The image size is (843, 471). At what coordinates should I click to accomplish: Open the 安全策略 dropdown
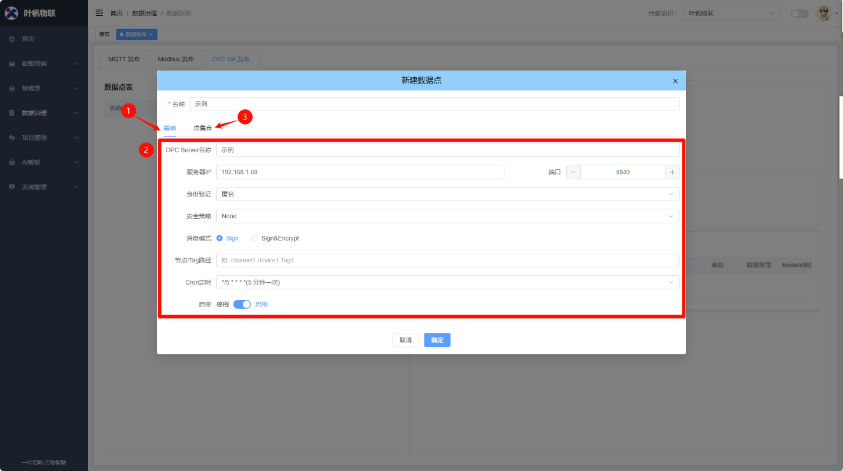point(447,216)
